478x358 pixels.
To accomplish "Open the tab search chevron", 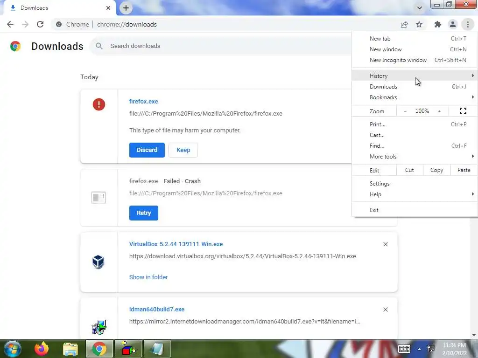I will point(420,8).
